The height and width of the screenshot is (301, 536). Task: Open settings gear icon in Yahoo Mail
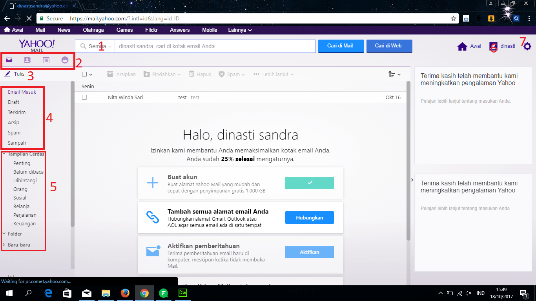(527, 46)
